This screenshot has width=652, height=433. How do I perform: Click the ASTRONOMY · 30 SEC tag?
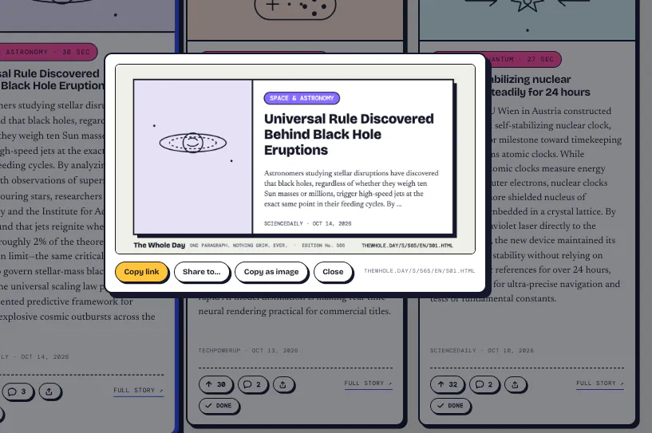(x=48, y=52)
